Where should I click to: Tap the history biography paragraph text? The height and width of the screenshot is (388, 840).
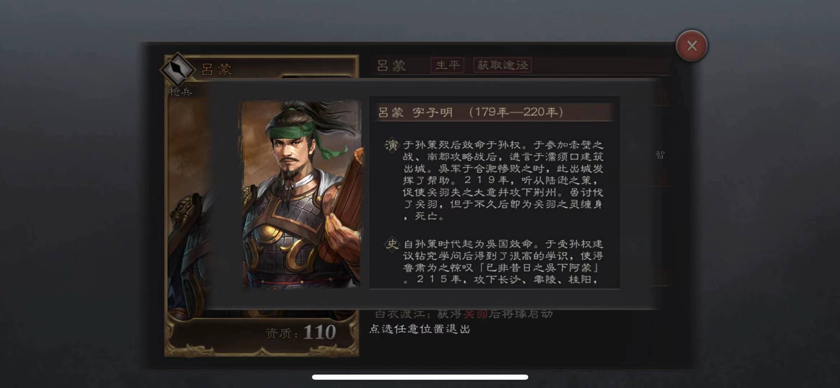pyautogui.click(x=503, y=262)
